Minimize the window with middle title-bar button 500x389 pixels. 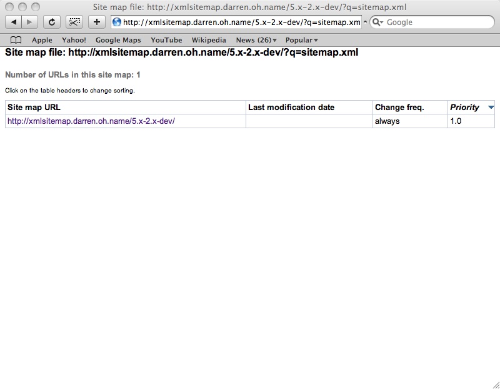[x=22, y=7]
